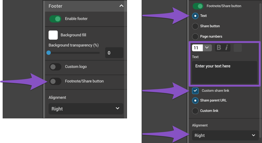Open the left panel Alignment dropdown
Screen dimensions: 262x143
(86, 109)
